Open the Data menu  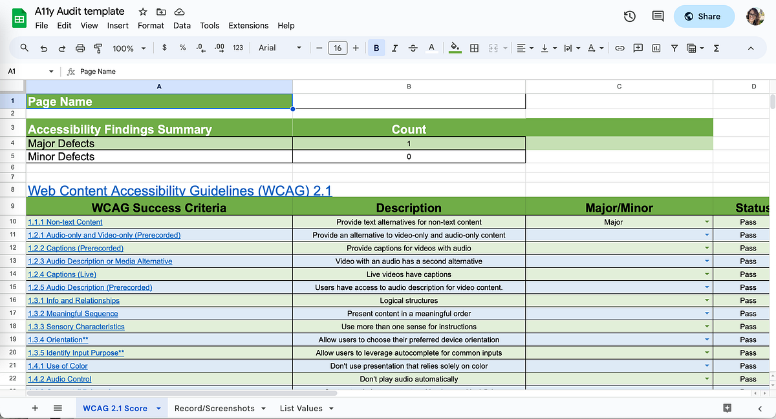pos(182,26)
